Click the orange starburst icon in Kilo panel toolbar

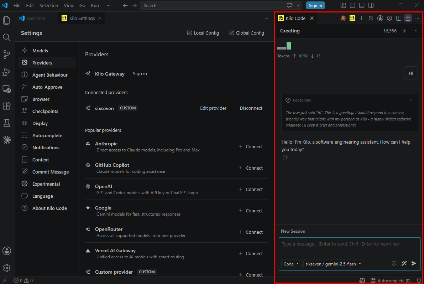[x=343, y=18]
